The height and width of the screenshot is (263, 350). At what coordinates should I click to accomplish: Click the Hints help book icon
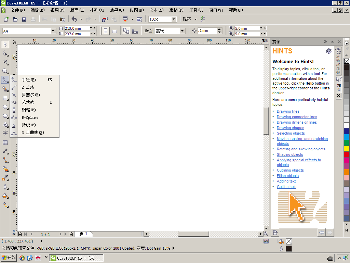click(328, 51)
